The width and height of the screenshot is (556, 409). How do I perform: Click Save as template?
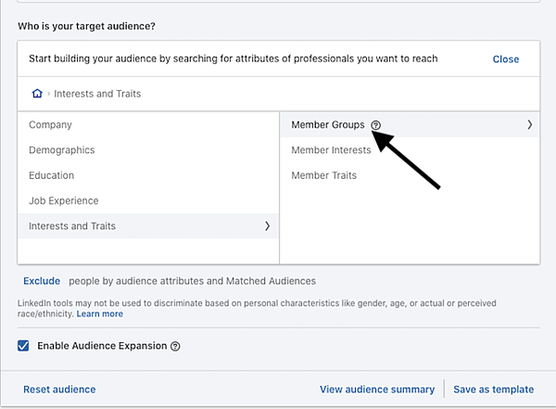pos(493,390)
